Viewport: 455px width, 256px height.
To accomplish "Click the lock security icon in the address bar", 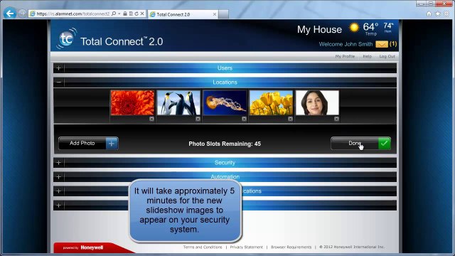I will [125, 14].
